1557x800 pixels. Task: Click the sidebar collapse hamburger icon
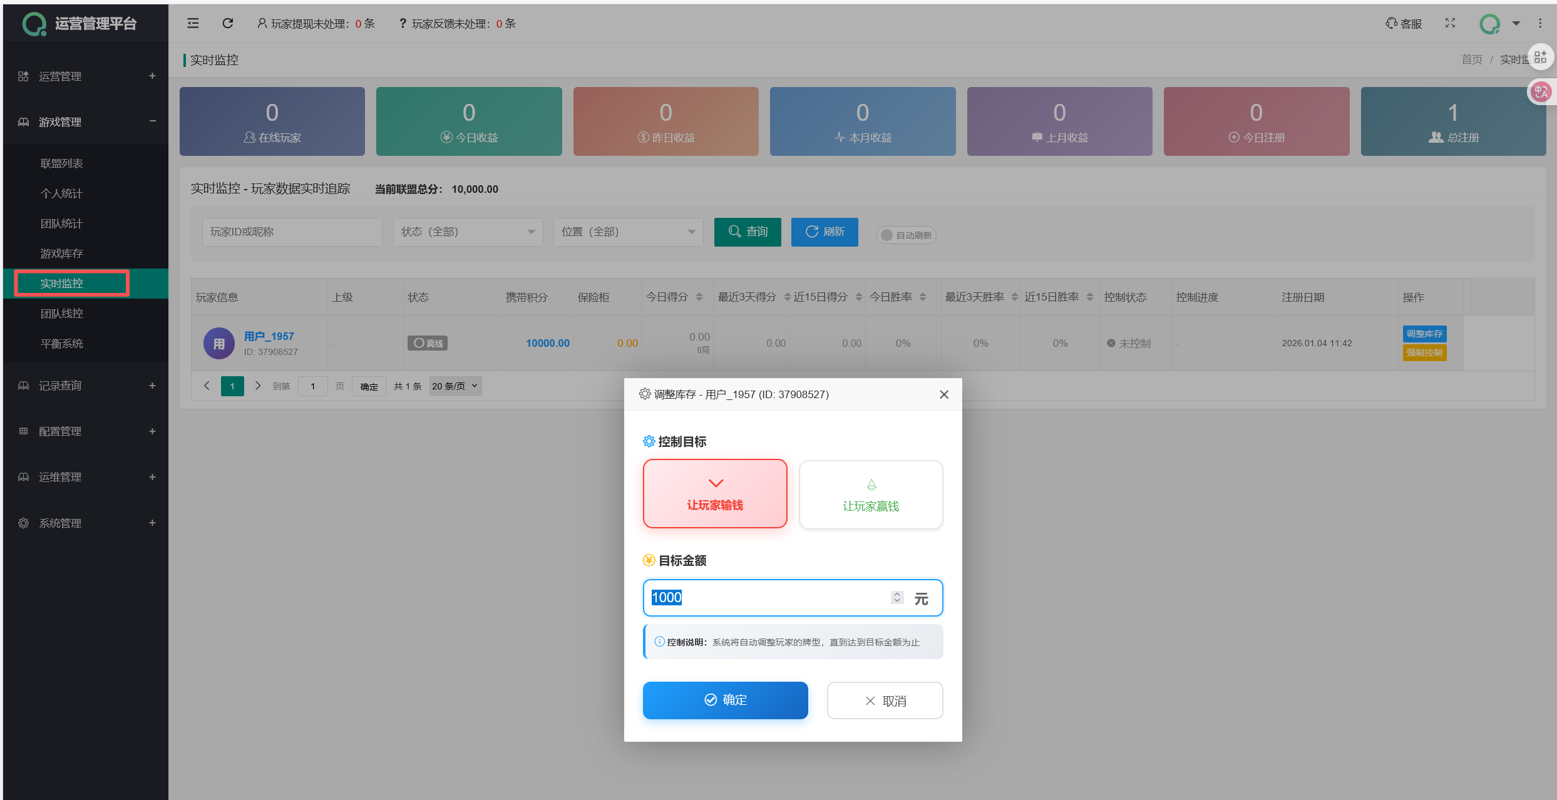[193, 23]
